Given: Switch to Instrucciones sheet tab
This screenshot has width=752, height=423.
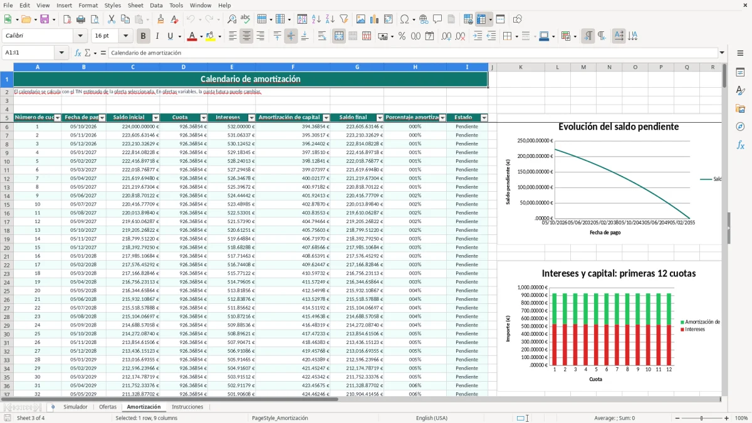Looking at the screenshot, I should coord(187,407).
